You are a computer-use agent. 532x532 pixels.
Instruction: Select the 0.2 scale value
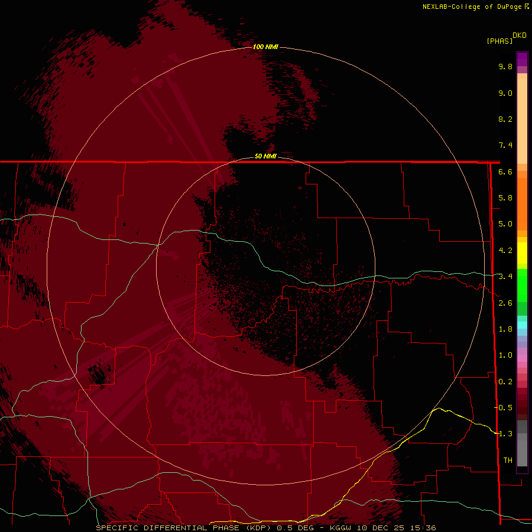[505, 382]
